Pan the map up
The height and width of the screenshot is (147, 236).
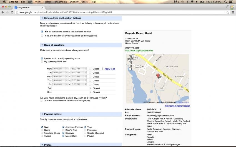(x=130, y=57)
